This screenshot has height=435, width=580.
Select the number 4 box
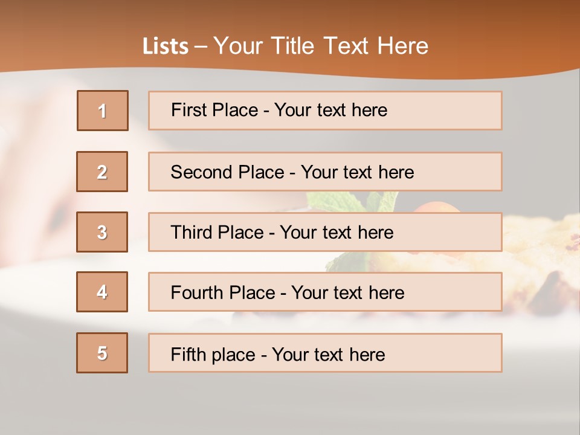102,292
